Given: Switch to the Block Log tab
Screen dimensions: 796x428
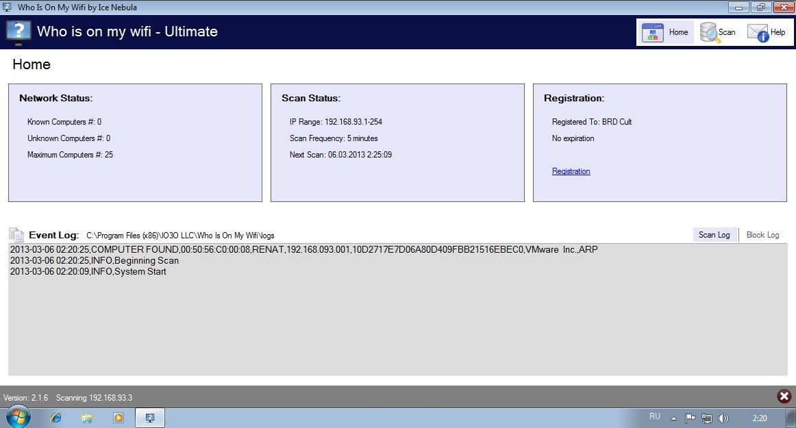Looking at the screenshot, I should [762, 235].
